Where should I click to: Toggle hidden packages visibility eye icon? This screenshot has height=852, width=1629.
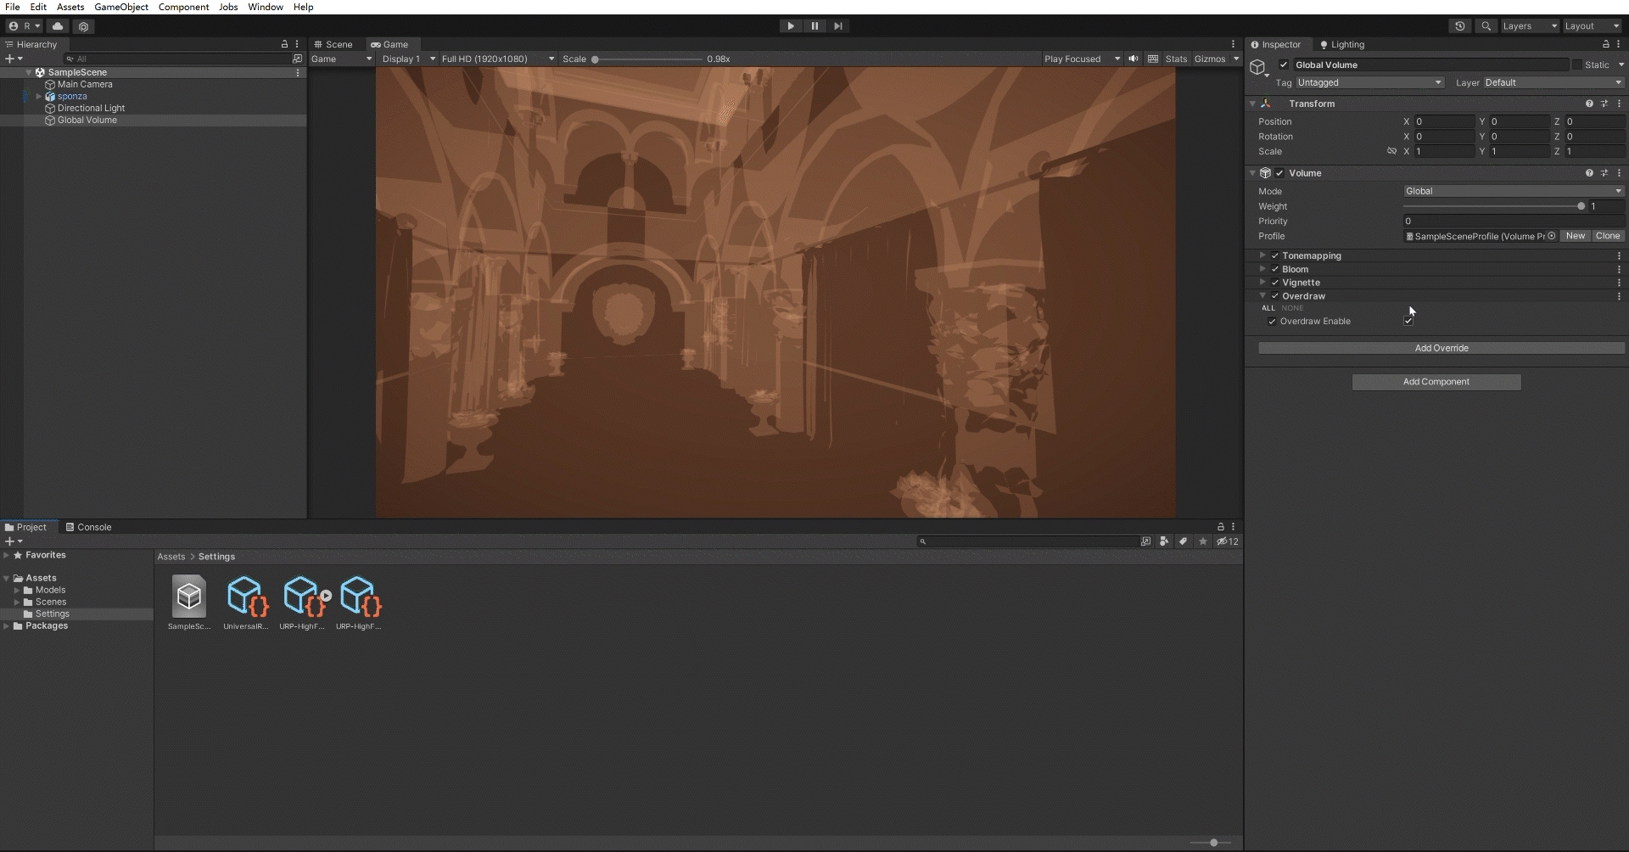1227,541
